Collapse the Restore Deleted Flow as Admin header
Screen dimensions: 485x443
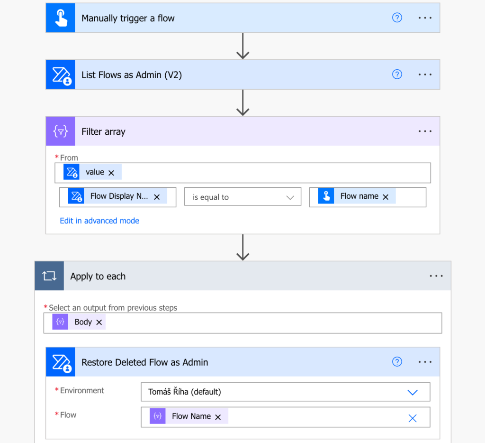[243, 362]
